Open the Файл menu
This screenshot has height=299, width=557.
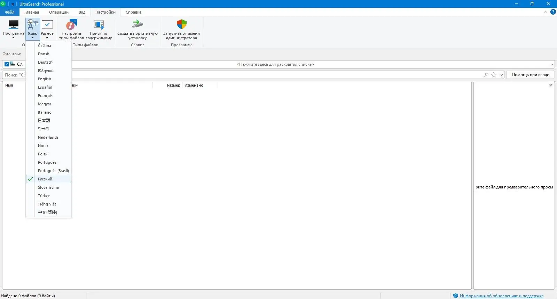pos(10,12)
